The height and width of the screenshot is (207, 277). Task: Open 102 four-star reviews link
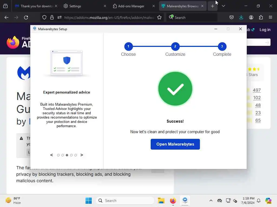pos(257,98)
